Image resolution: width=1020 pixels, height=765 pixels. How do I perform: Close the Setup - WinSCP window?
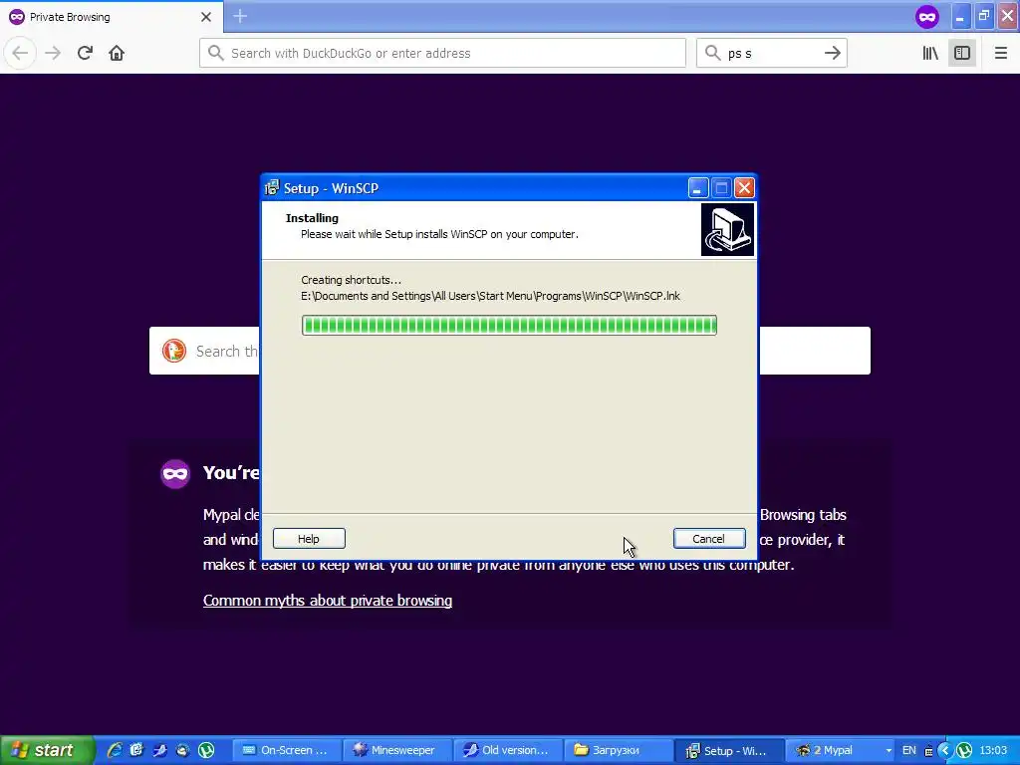tap(744, 188)
